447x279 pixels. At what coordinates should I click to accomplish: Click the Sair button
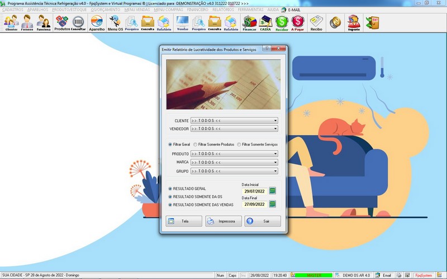point(263,221)
